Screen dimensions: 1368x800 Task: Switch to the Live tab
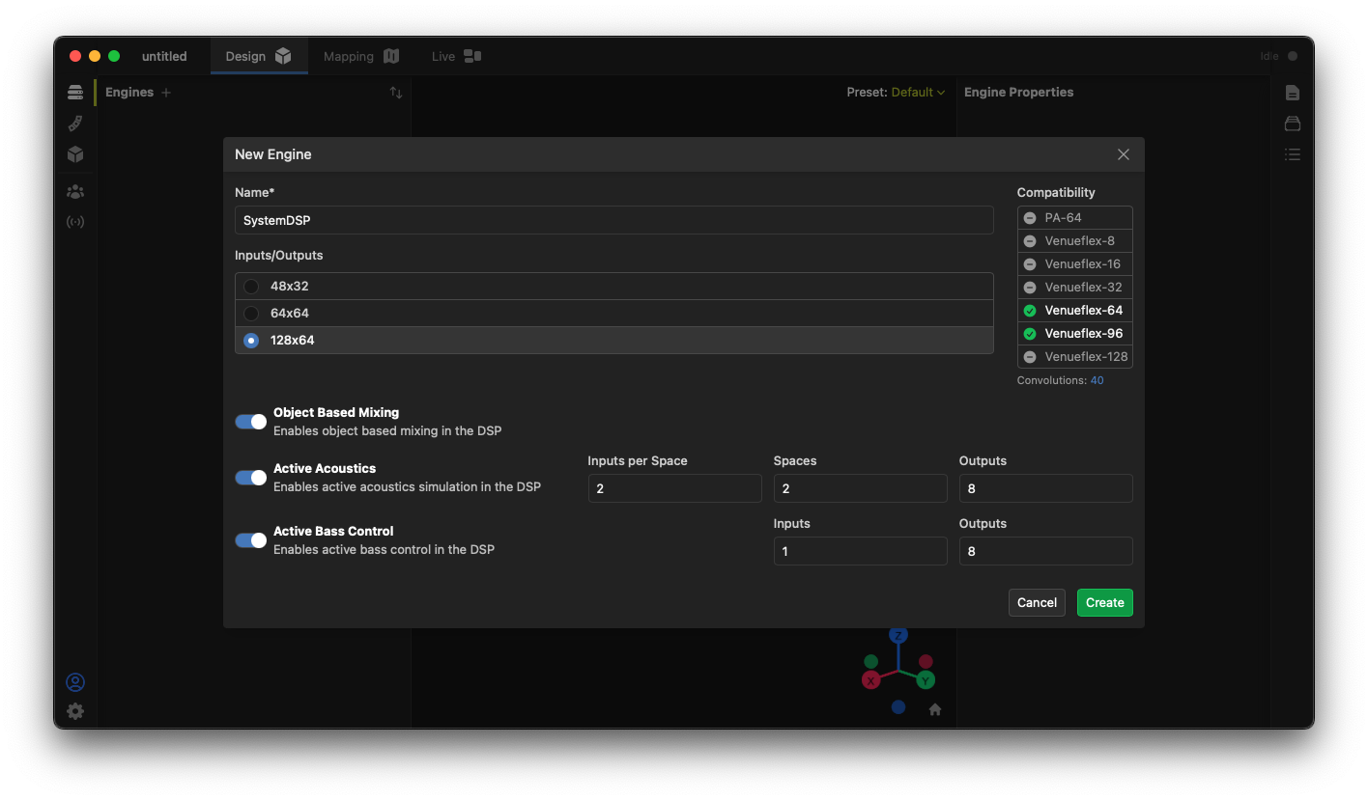456,57
